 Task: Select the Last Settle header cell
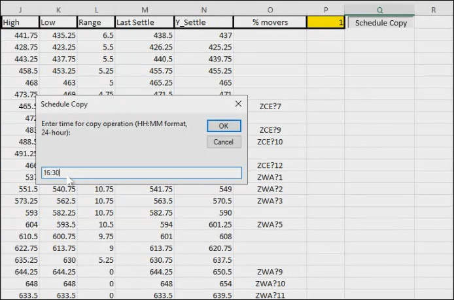click(x=145, y=22)
